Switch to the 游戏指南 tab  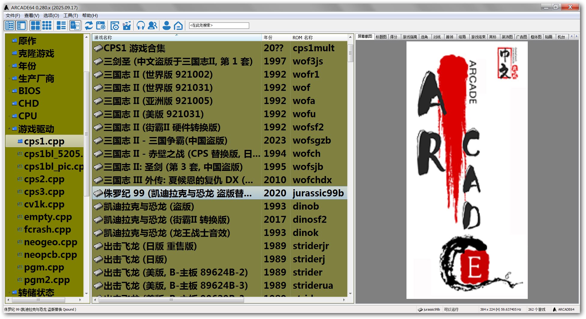coord(409,37)
